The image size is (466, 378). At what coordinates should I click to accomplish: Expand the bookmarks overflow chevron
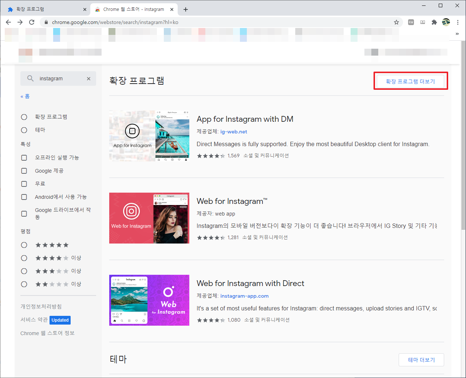pos(457,33)
